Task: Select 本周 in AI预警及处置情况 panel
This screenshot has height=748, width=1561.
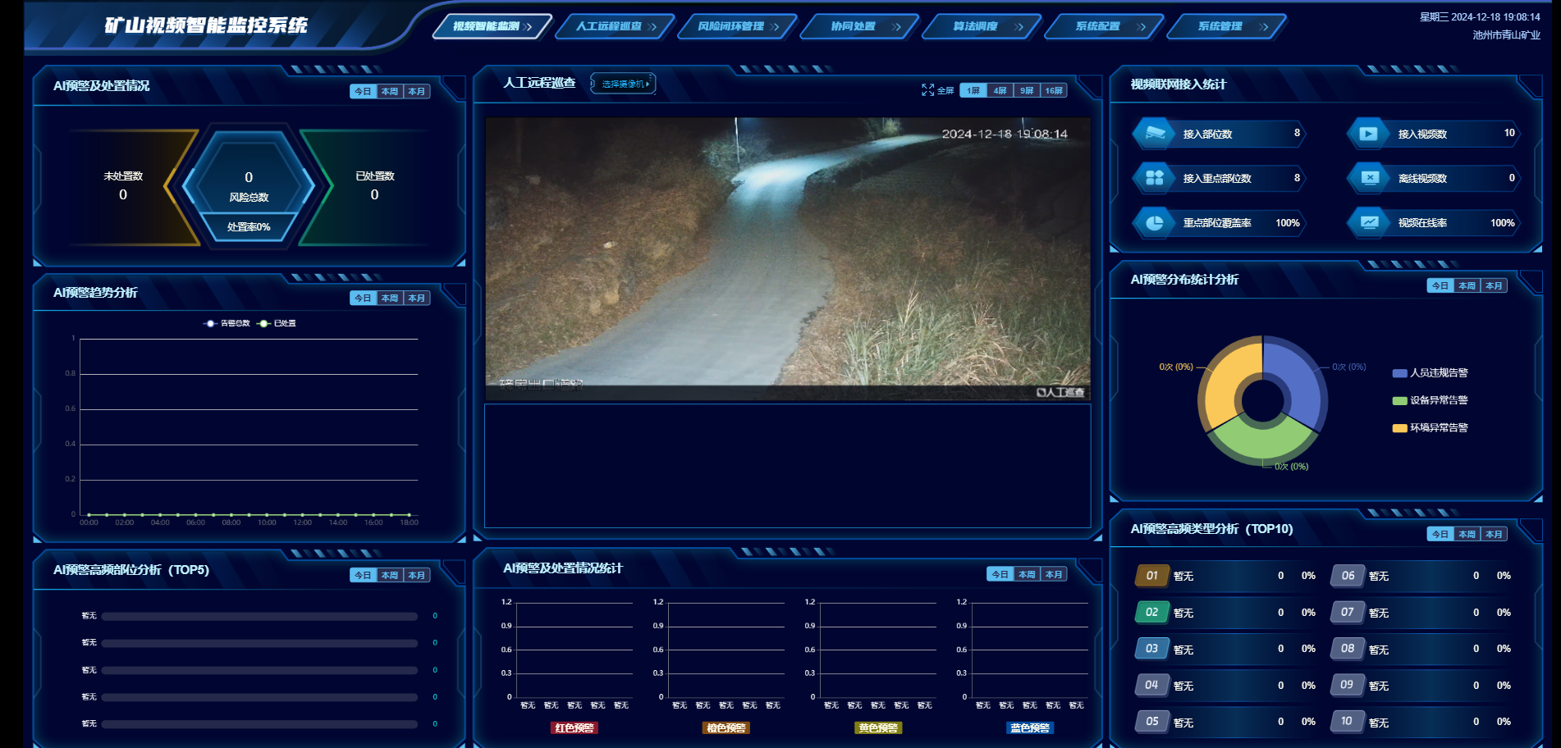Action: (x=390, y=91)
